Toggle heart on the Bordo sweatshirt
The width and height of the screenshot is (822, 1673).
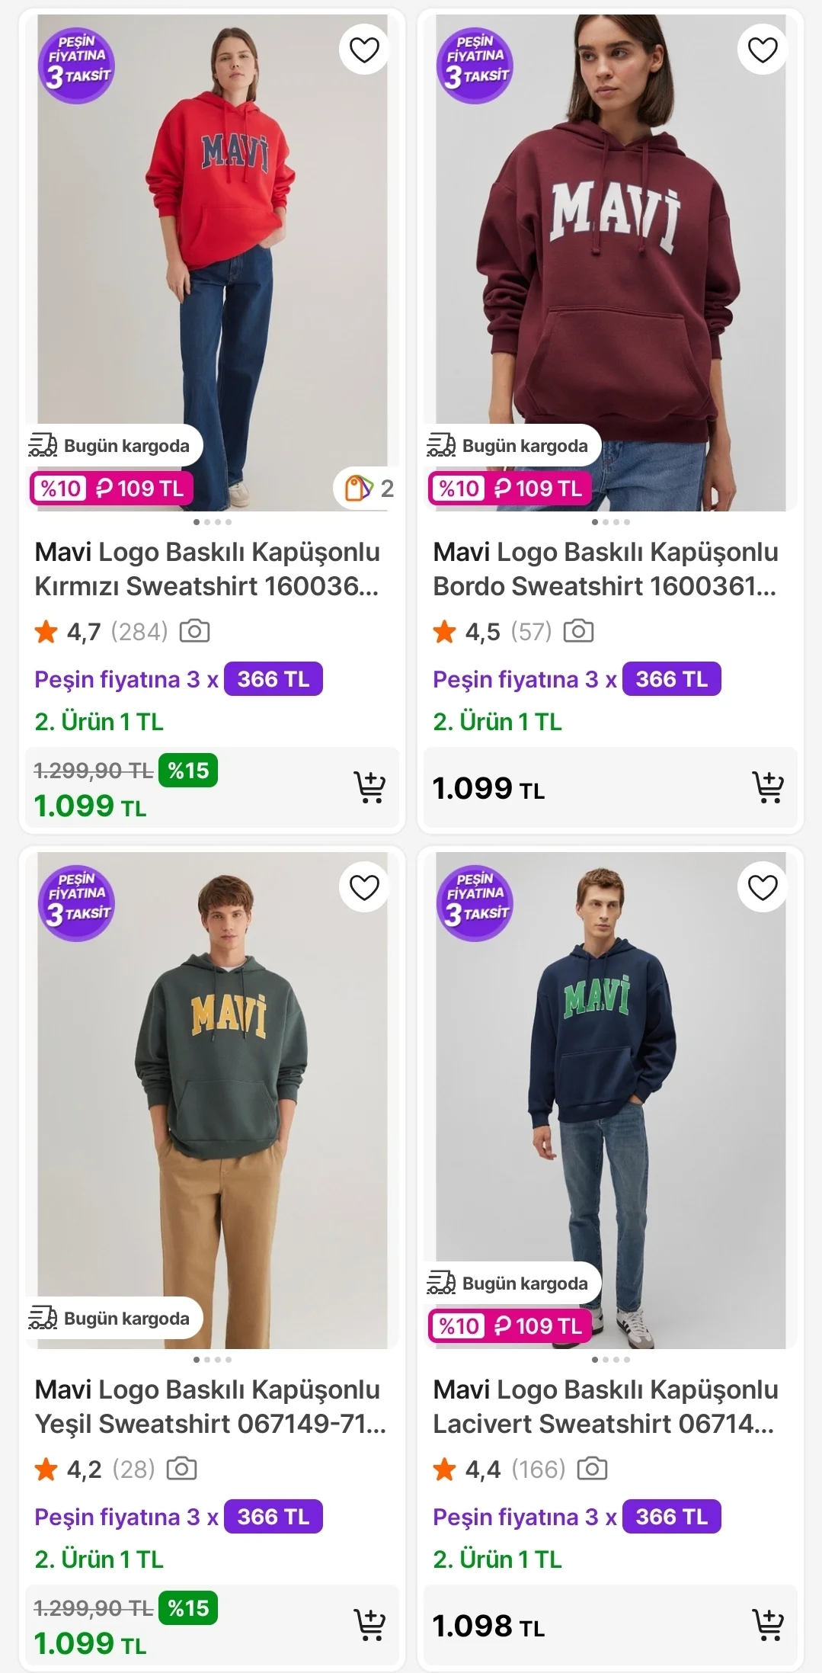(x=763, y=50)
